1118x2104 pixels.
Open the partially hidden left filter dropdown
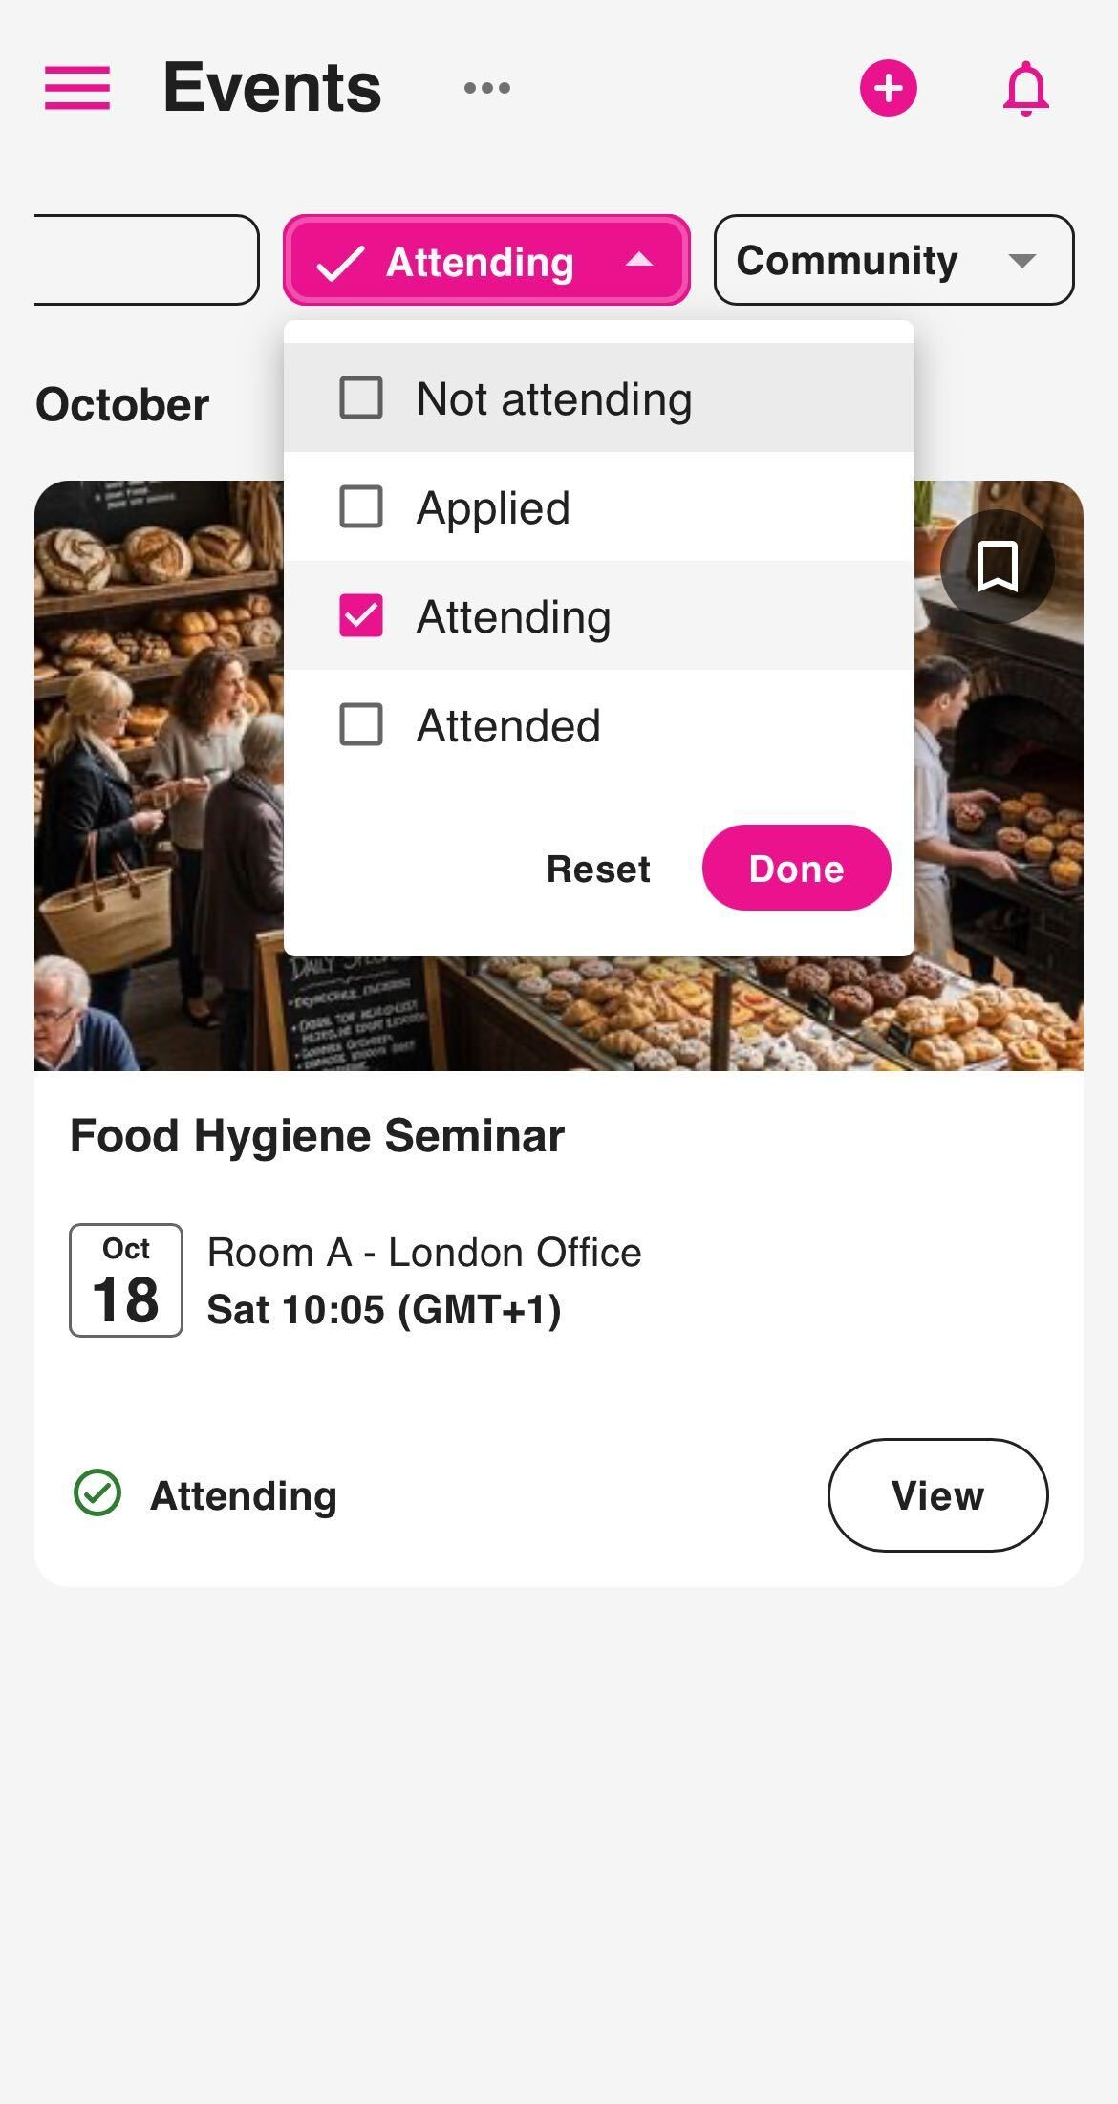pos(146,260)
